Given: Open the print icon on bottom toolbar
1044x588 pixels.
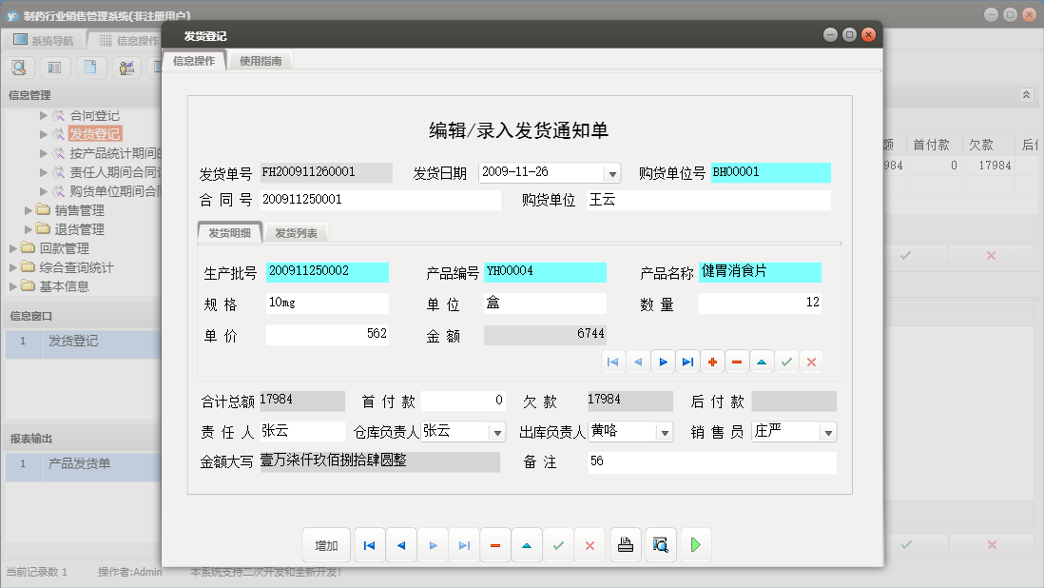Looking at the screenshot, I should (625, 545).
